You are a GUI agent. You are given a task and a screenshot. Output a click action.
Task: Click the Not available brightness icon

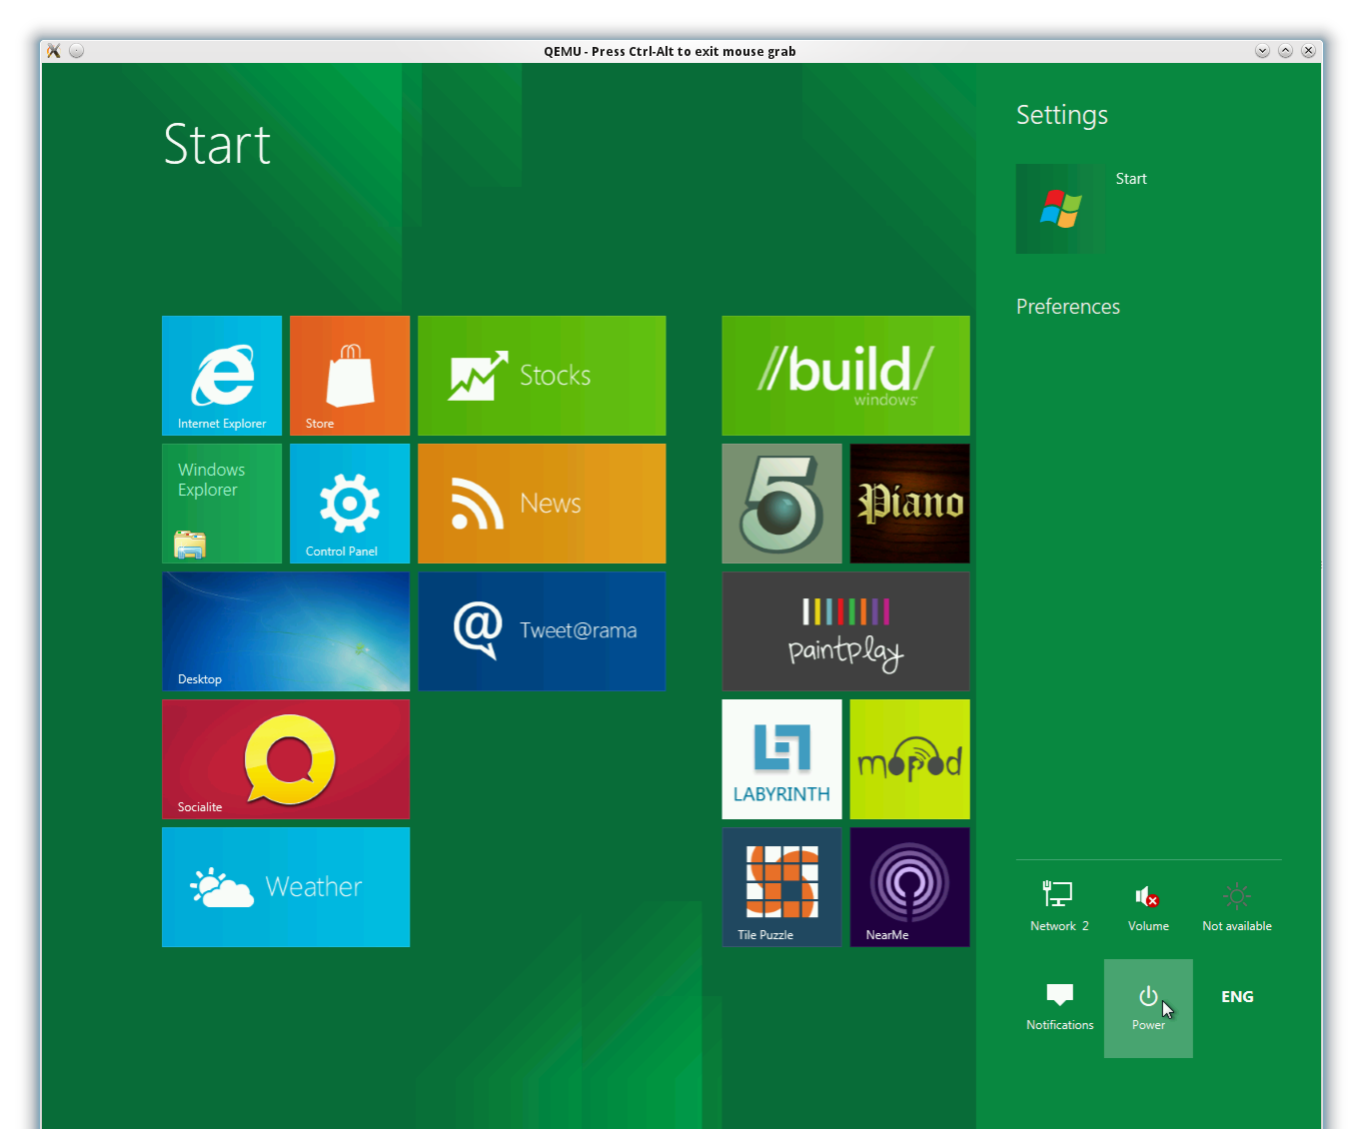[x=1237, y=907]
